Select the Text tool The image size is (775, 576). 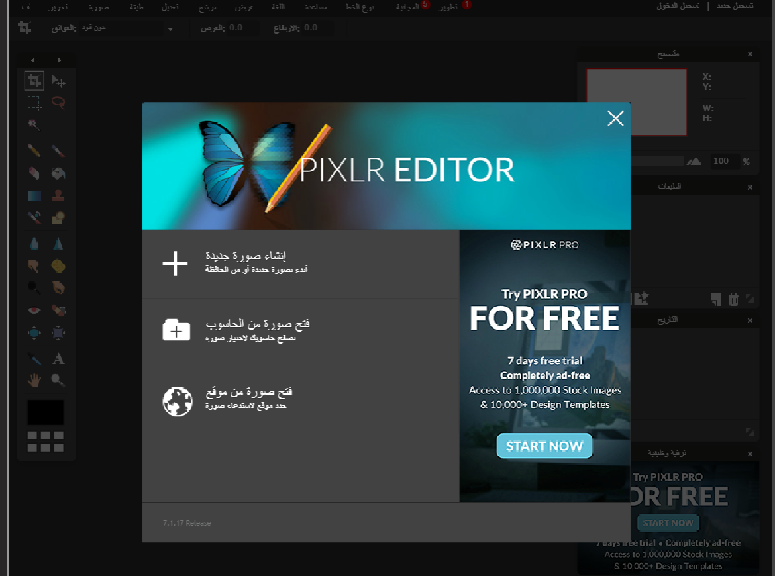pyautogui.click(x=58, y=359)
